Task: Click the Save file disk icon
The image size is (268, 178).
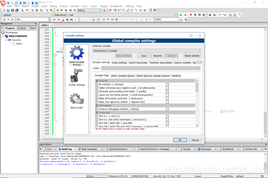Action: pos(12,11)
